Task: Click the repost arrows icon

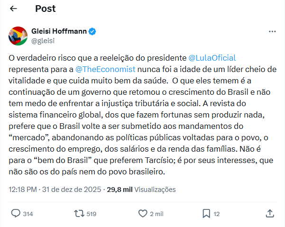Action: point(79,214)
